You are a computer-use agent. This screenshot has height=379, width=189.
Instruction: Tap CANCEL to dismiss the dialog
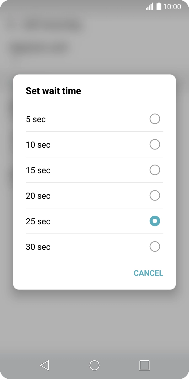148,273
